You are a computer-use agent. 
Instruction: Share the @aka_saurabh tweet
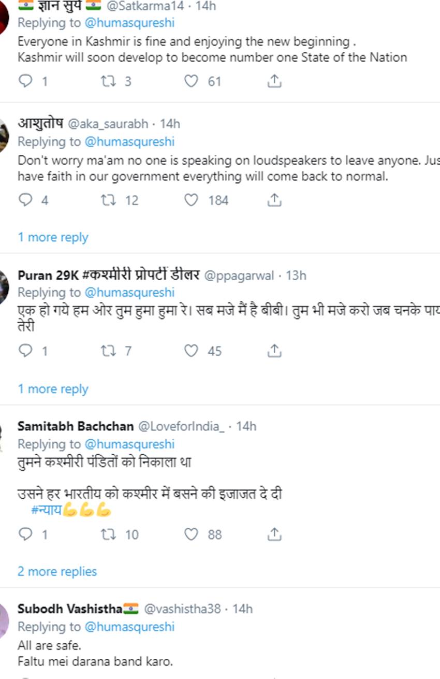(274, 200)
